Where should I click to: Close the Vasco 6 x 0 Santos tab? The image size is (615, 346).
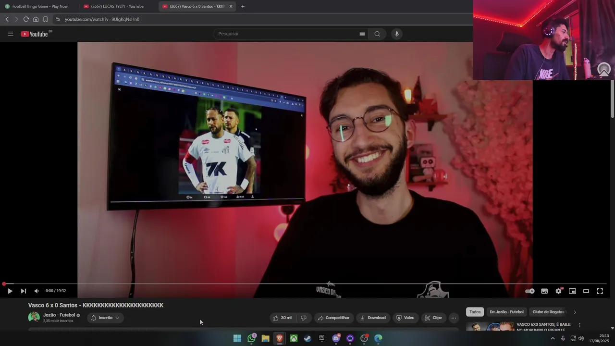(231, 6)
